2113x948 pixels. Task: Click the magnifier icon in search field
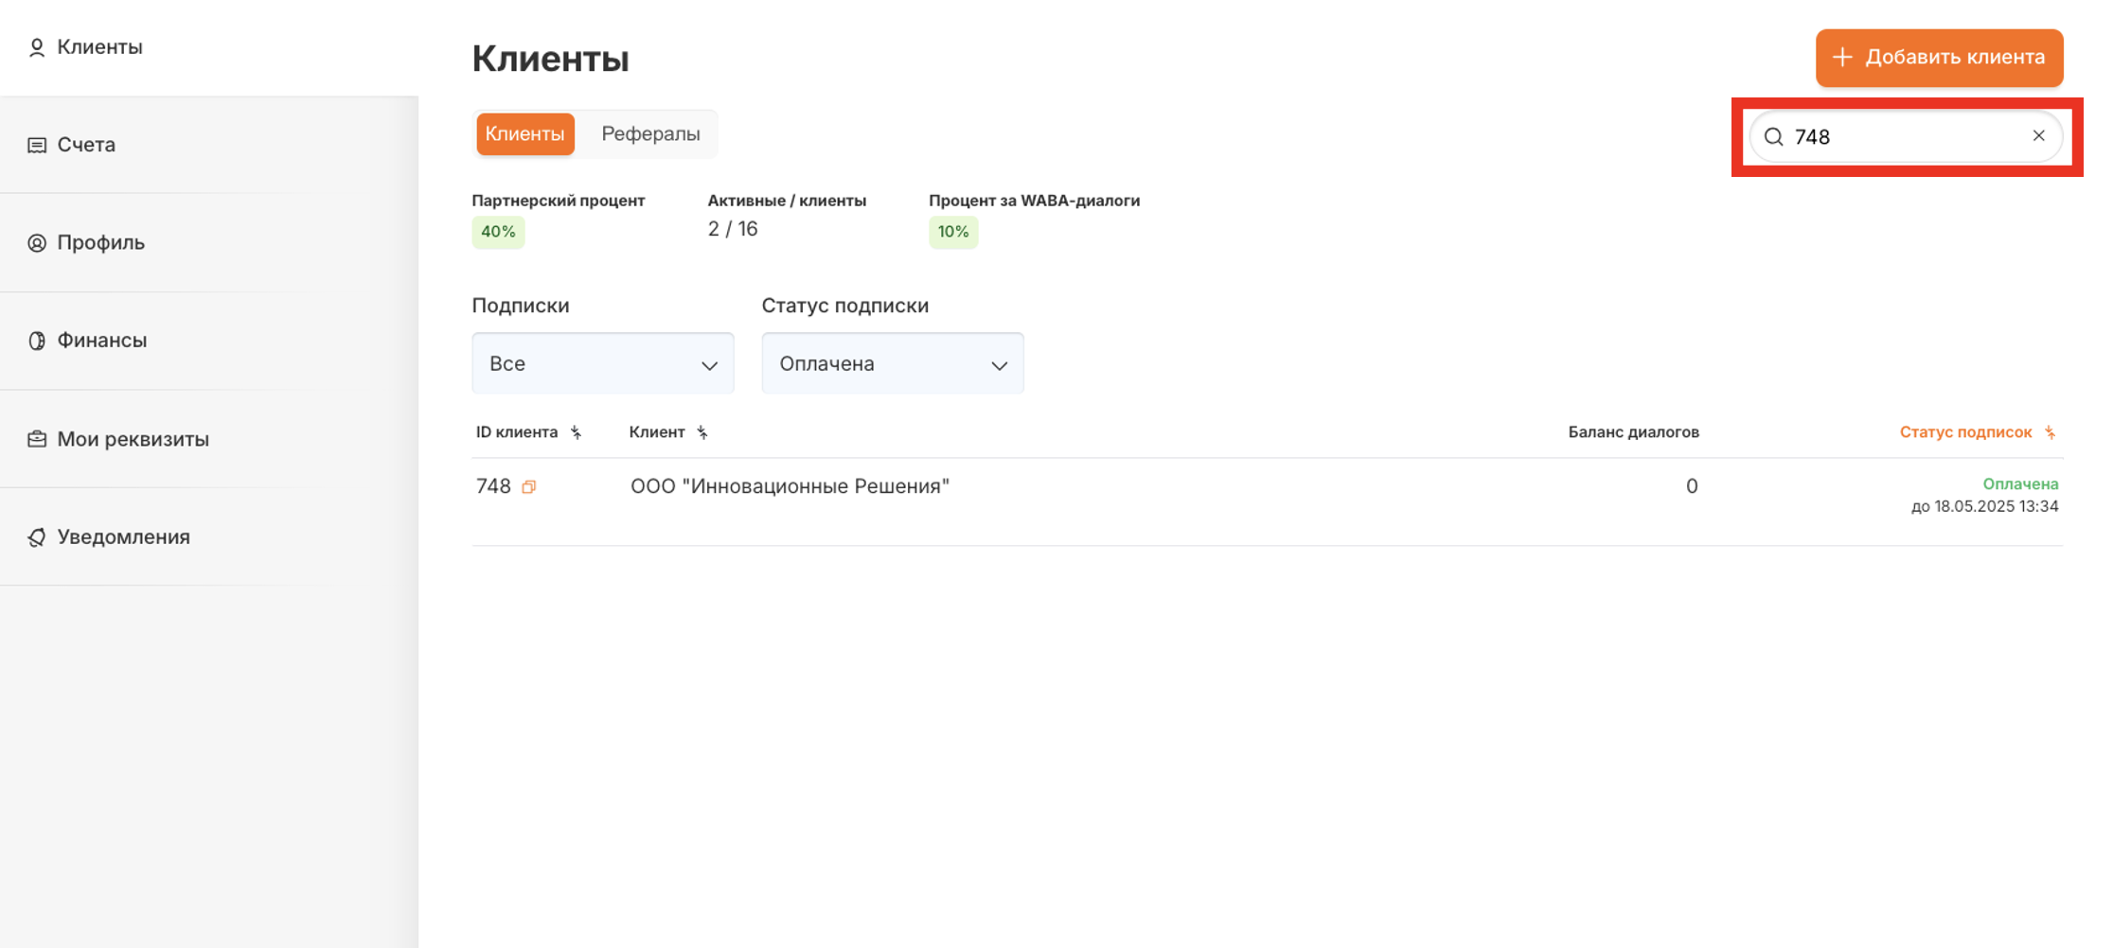pyautogui.click(x=1774, y=137)
